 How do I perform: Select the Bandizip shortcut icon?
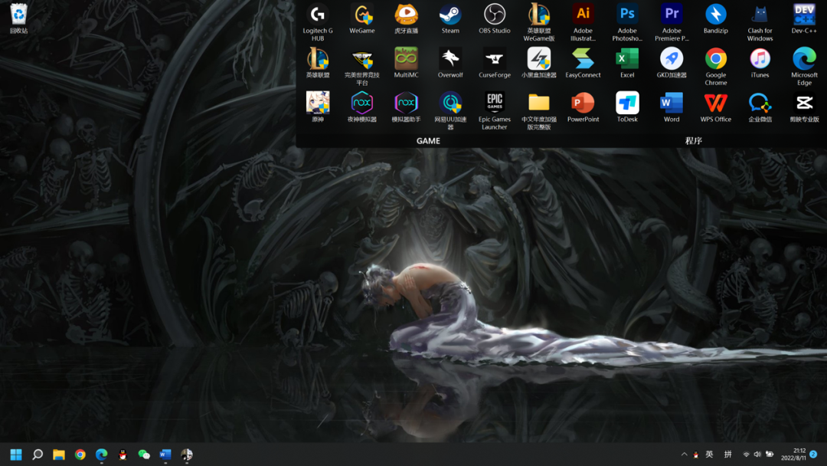pos(715,15)
